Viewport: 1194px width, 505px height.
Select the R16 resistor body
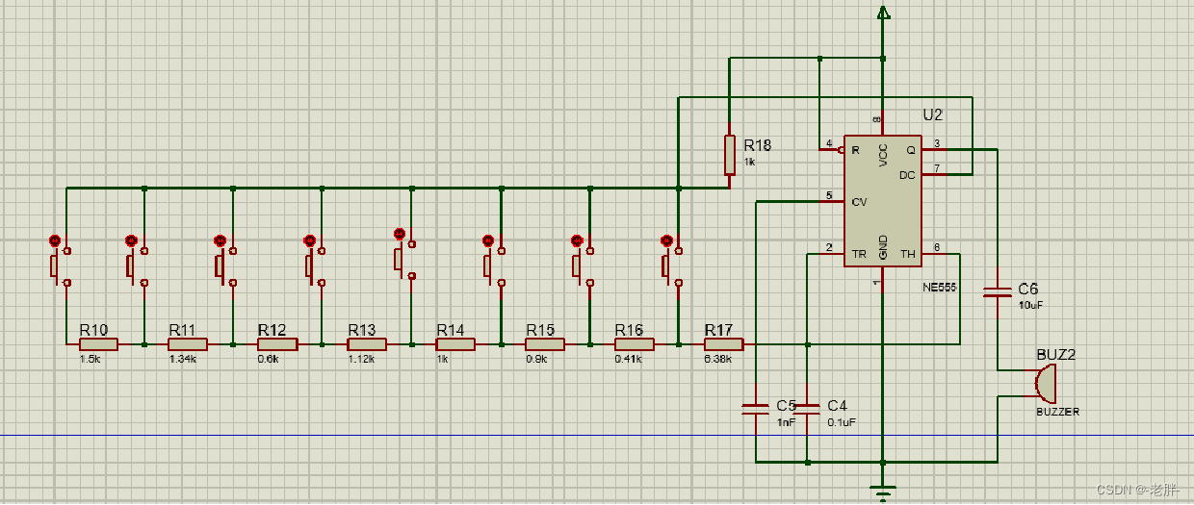tap(635, 344)
